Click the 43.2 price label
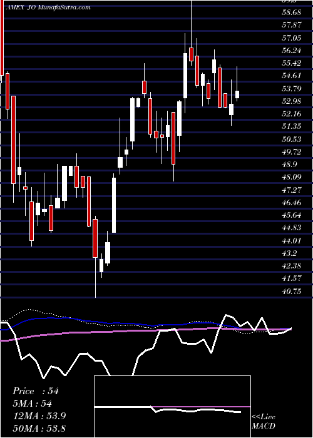 point(290,253)
